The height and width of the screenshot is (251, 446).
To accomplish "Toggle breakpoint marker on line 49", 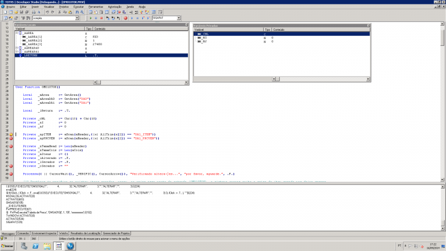I will [11, 174].
